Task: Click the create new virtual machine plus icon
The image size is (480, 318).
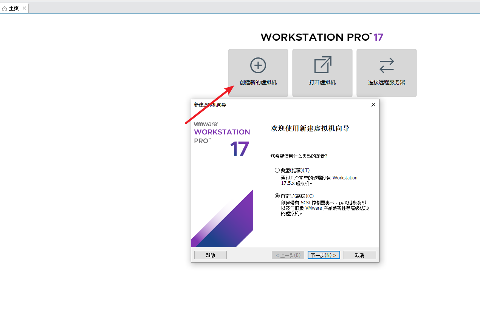Action: 258,65
